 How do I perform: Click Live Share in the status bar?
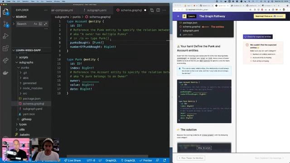pyautogui.click(x=72, y=160)
